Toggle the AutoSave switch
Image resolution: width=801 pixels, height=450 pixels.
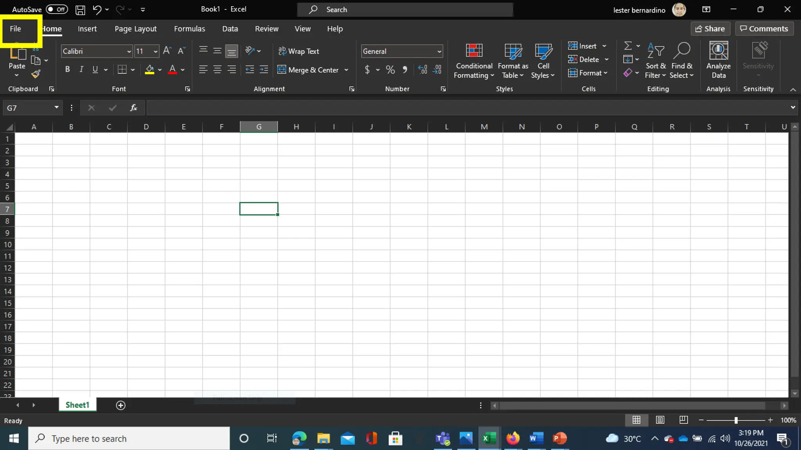coord(57,9)
